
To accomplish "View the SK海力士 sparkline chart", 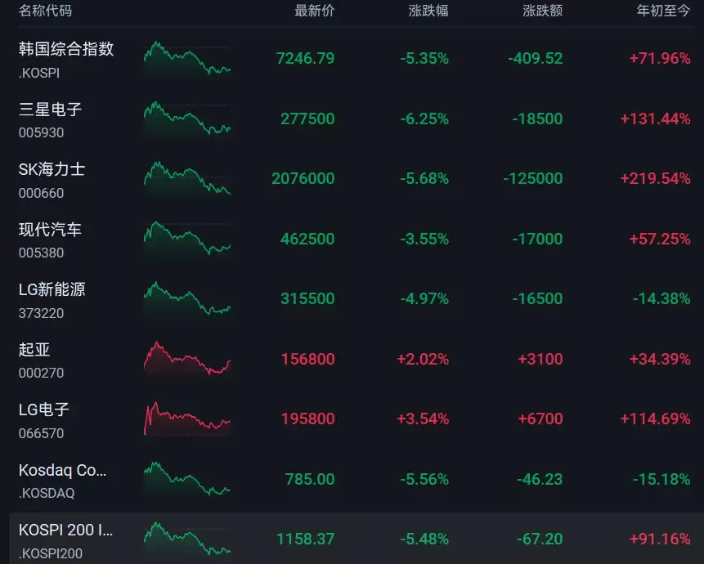I will (x=187, y=179).
